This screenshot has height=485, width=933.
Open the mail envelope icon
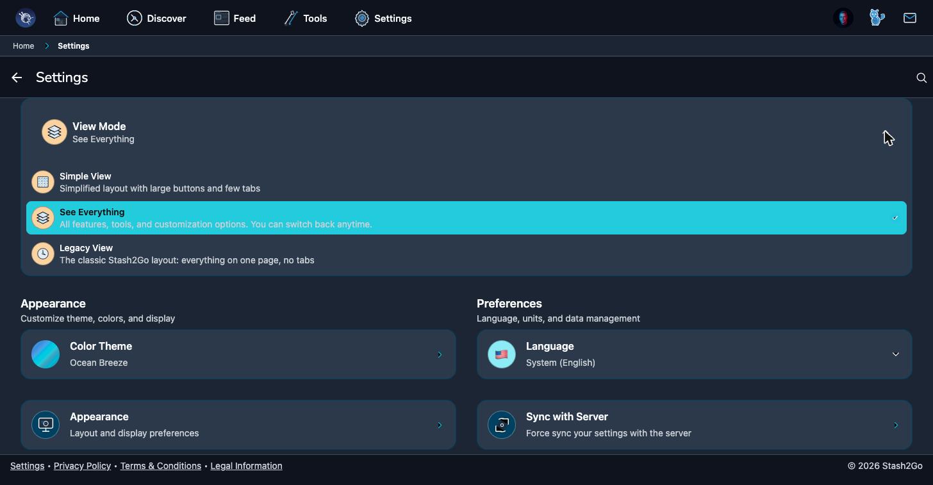point(910,18)
